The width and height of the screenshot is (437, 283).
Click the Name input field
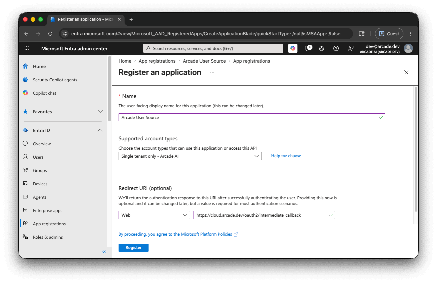[252, 117]
